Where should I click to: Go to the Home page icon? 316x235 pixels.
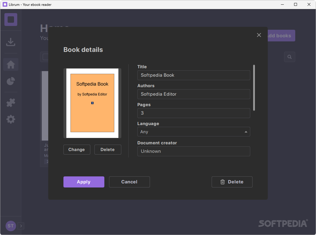11,64
